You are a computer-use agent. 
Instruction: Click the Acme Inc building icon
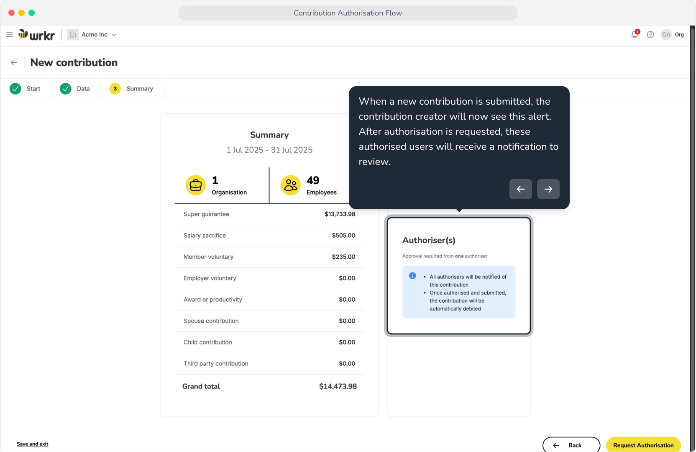(73, 35)
